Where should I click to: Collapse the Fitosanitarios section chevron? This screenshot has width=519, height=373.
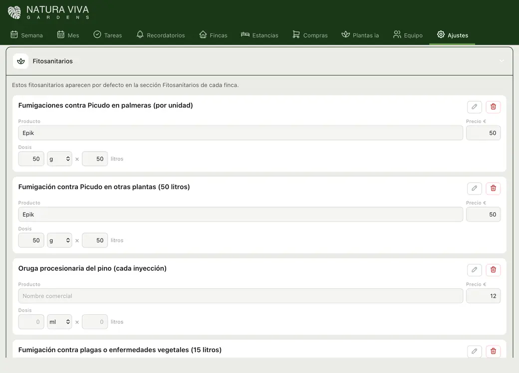click(x=502, y=61)
